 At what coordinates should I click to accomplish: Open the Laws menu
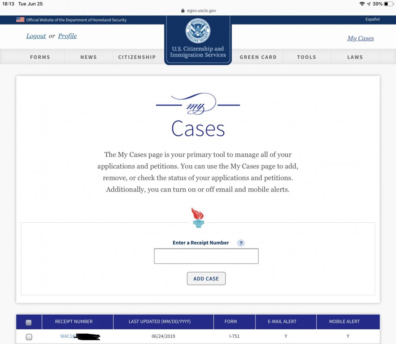[355, 57]
